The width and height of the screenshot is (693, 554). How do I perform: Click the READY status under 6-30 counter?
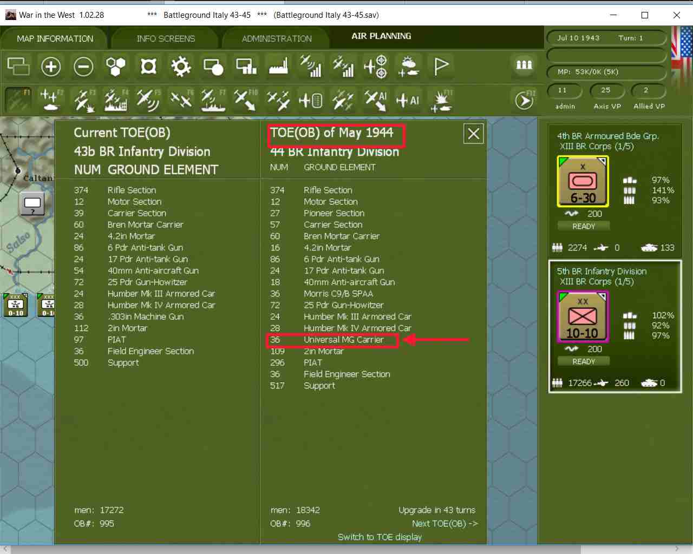[584, 226]
